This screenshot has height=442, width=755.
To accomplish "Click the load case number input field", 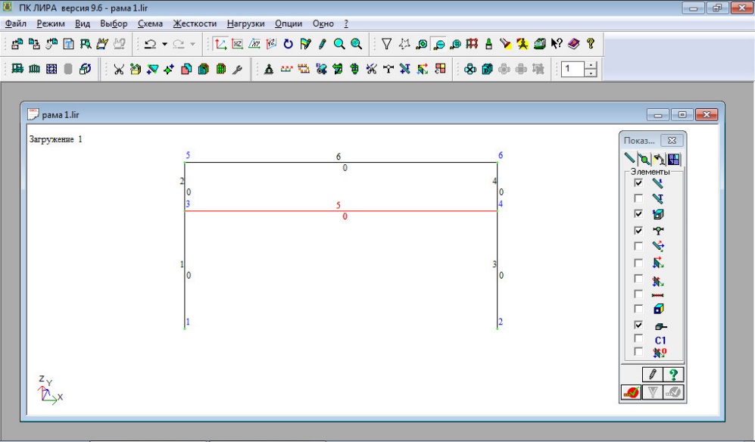I will 573,69.
